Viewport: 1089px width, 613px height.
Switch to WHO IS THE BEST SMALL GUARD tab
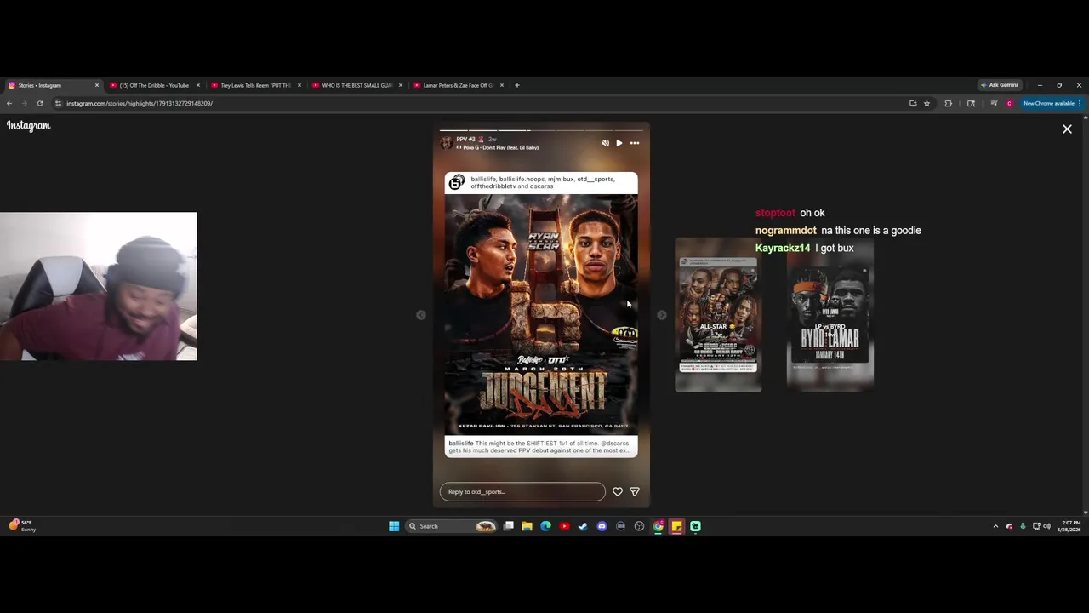[x=356, y=85]
